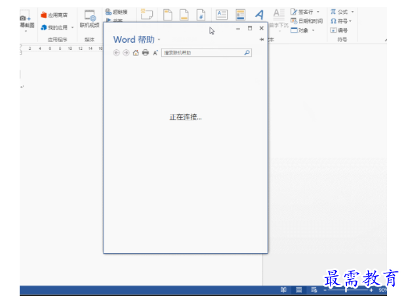Click the zoom slider handle
This screenshot has width=404, height=299.
point(346,290)
